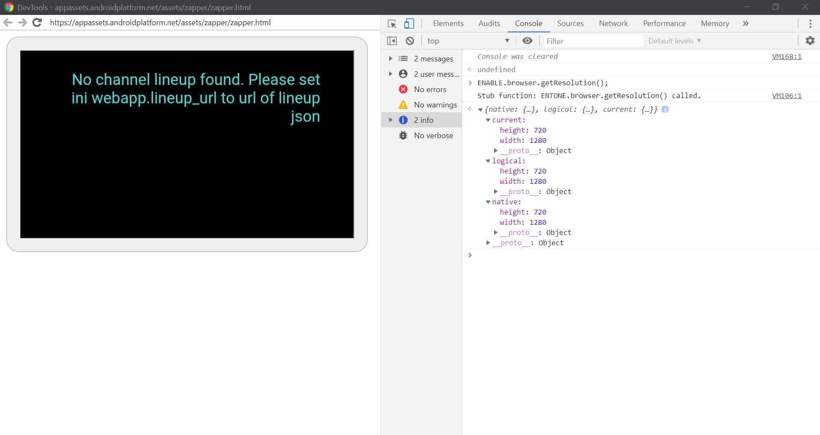Show more DevTools tabs chevron

[x=746, y=23]
